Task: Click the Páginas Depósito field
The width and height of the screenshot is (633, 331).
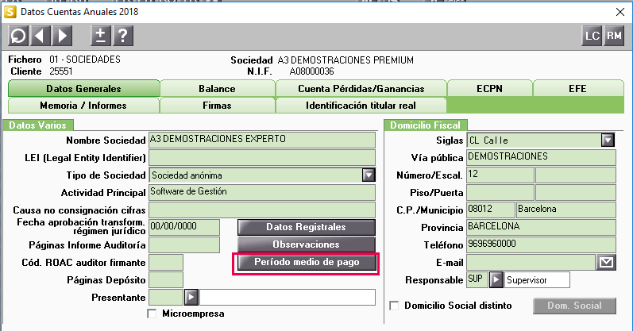Action: [166, 279]
